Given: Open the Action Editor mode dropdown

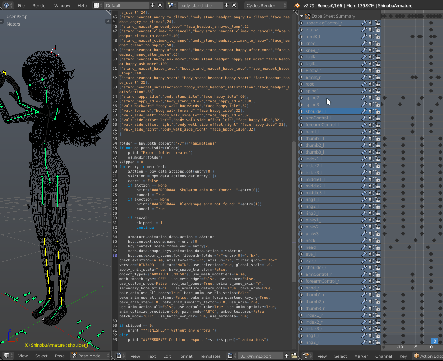Looking at the screenshot, I should (428, 356).
